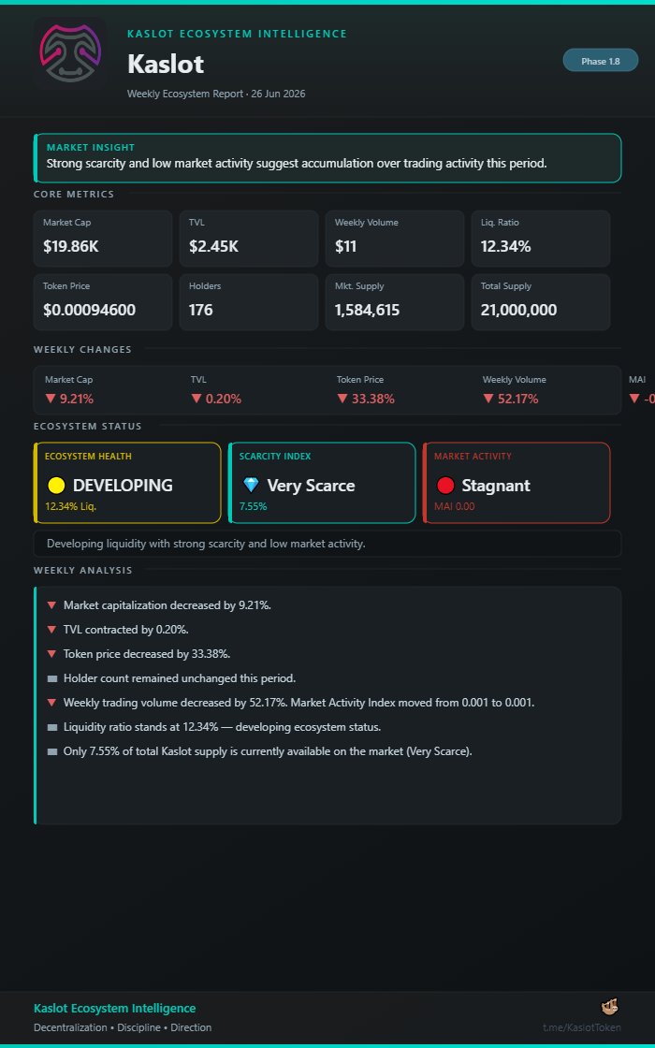Open the t.me/KaslotToken link
655x1048 pixels.
click(x=581, y=1027)
